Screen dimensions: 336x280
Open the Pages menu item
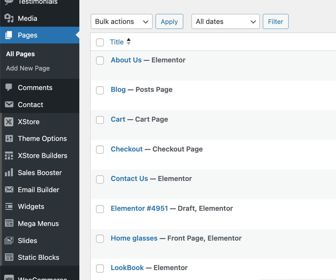[40, 35]
